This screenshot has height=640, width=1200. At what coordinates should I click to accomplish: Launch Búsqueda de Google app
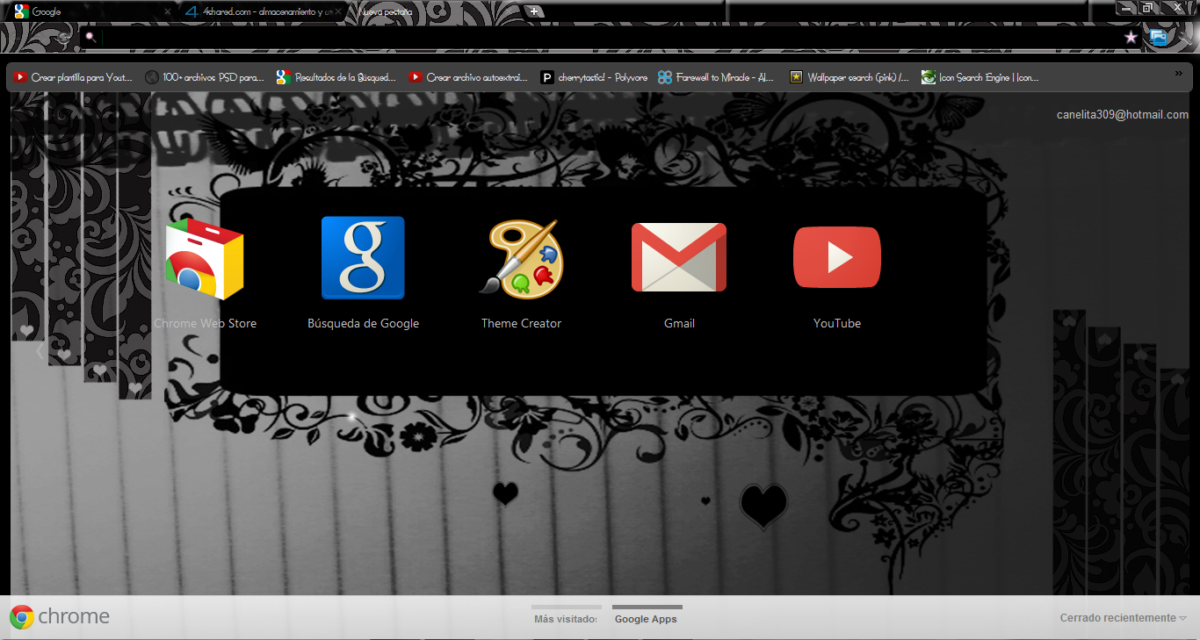pos(363,258)
